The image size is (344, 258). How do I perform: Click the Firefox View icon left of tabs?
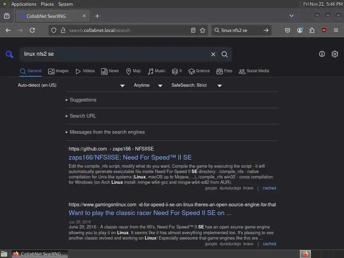(7, 16)
